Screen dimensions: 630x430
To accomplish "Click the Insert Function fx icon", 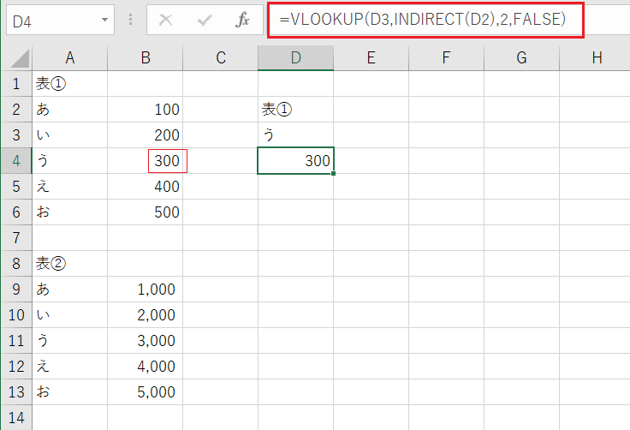I will (242, 21).
